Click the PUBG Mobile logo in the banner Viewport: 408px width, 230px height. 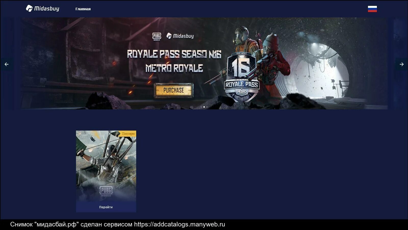coord(157,37)
